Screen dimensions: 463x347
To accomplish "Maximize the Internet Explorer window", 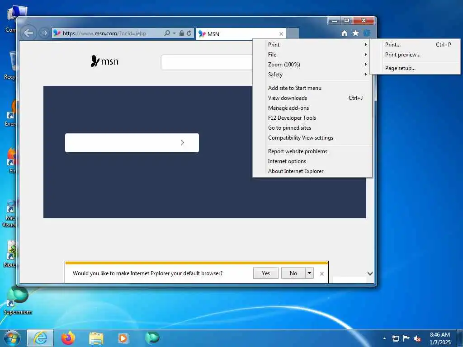I will [x=347, y=21].
